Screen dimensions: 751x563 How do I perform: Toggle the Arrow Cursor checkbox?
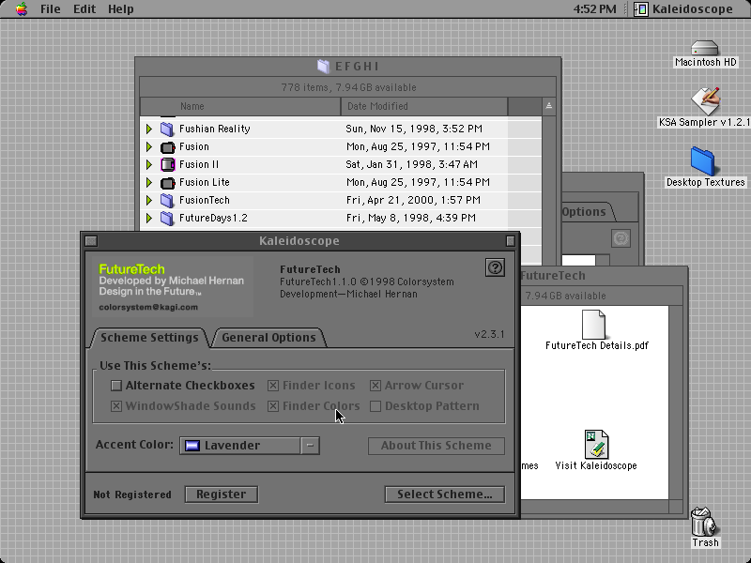tap(375, 386)
